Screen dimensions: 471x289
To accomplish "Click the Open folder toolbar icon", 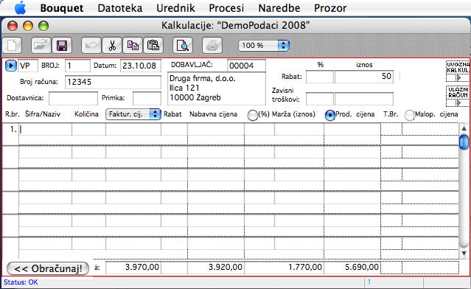I will coord(41,46).
